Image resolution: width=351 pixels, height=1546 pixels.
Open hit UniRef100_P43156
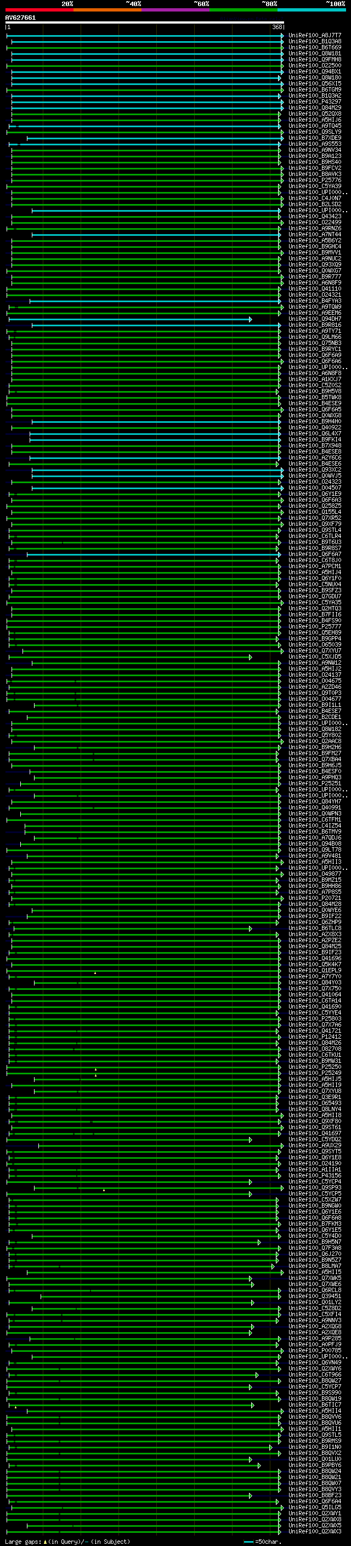(314, 1176)
